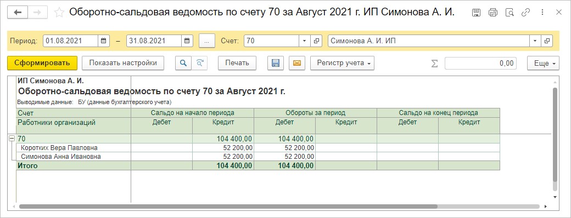Open the Еще menu

point(544,63)
